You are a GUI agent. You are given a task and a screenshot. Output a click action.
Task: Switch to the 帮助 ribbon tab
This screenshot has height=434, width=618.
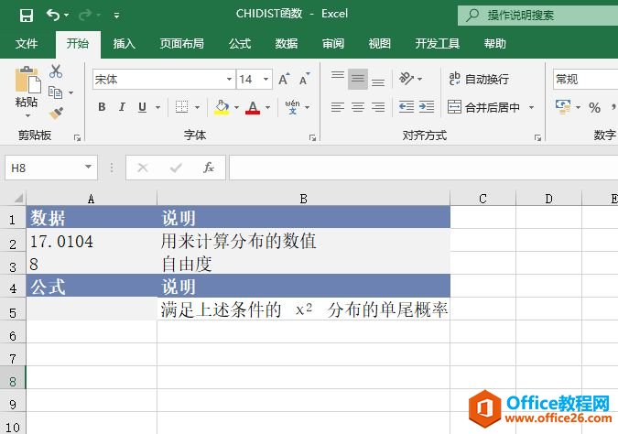[x=495, y=43]
